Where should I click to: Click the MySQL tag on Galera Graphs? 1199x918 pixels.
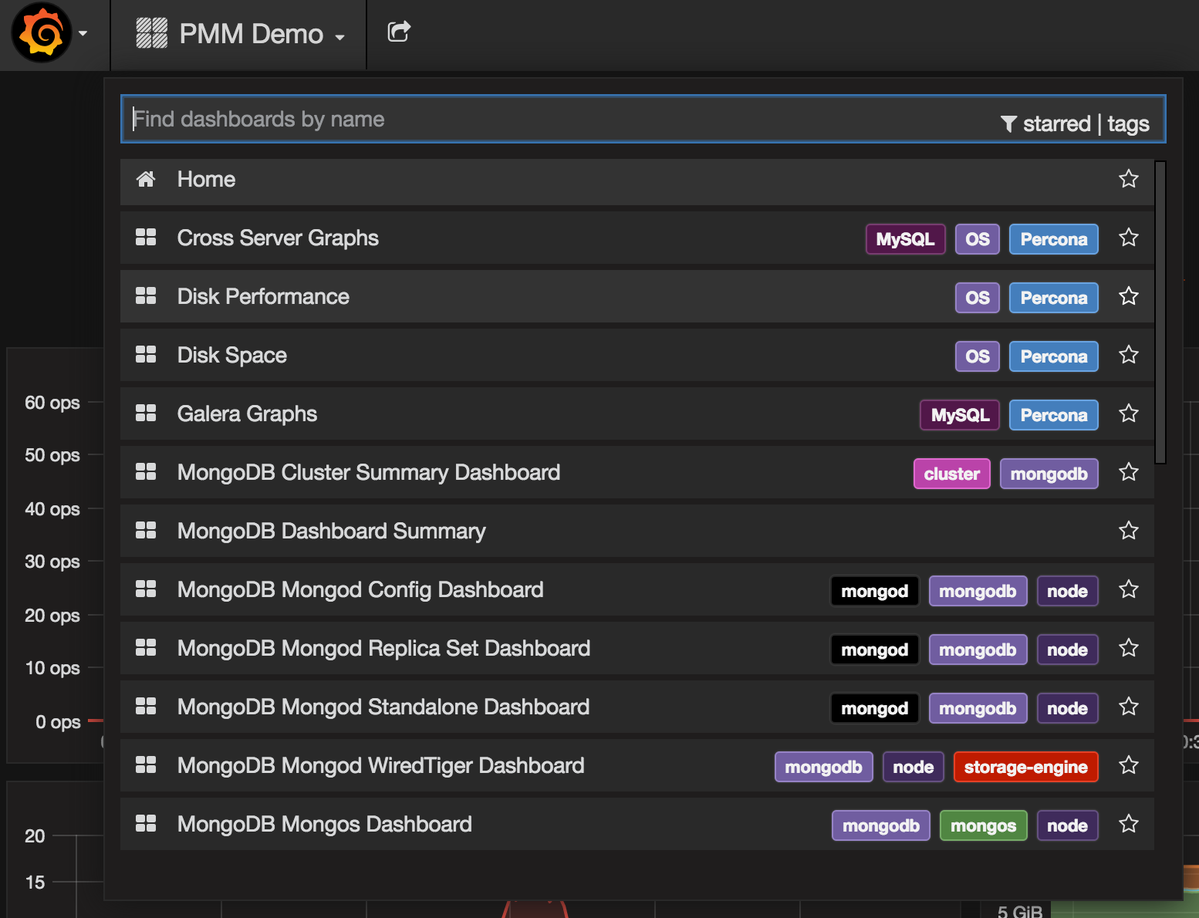(x=959, y=414)
